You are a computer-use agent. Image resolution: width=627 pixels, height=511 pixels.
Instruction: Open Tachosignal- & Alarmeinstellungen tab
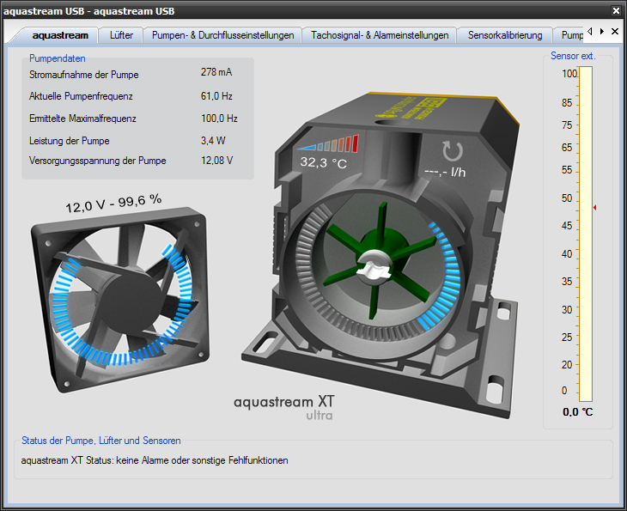(x=380, y=35)
